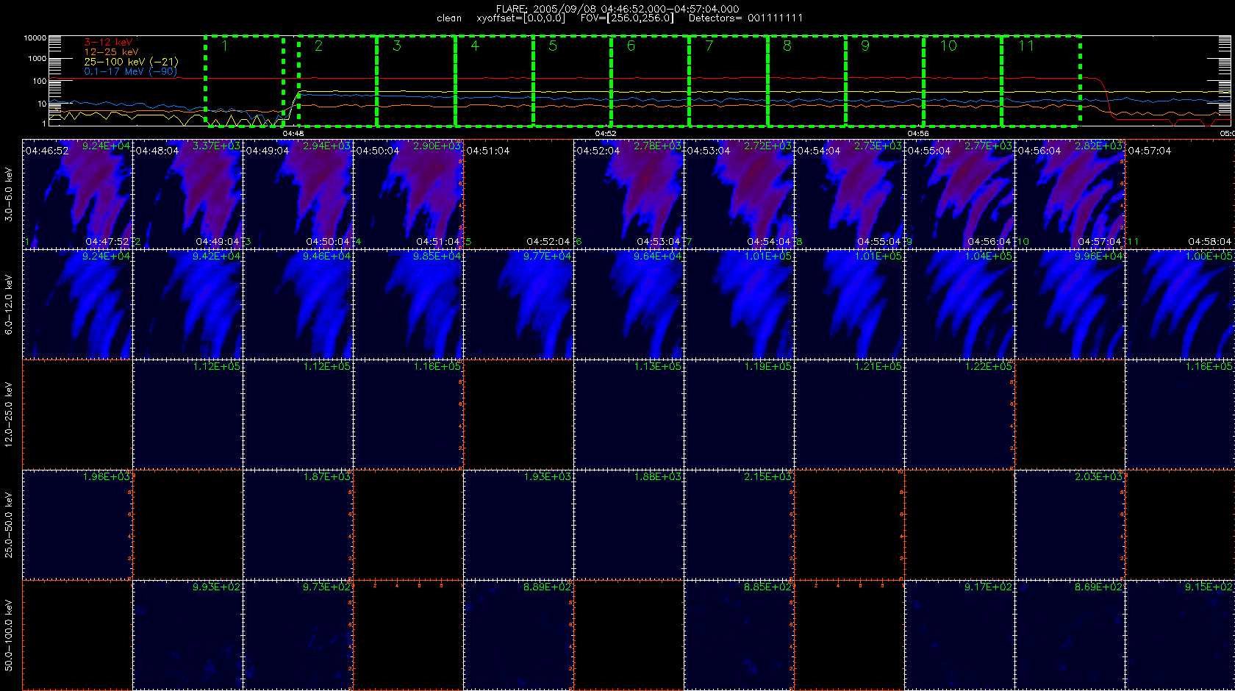
Task: Open the 12.0-25.0 keV panel with peak 1.22E+05
Action: pos(960,415)
